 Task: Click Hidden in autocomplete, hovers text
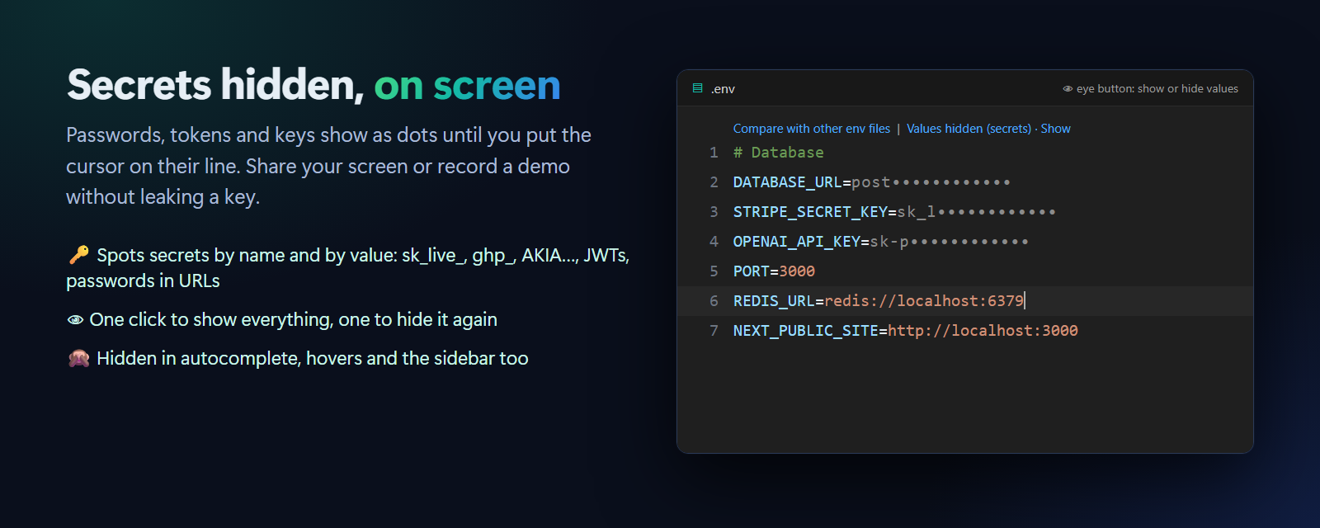(x=313, y=358)
